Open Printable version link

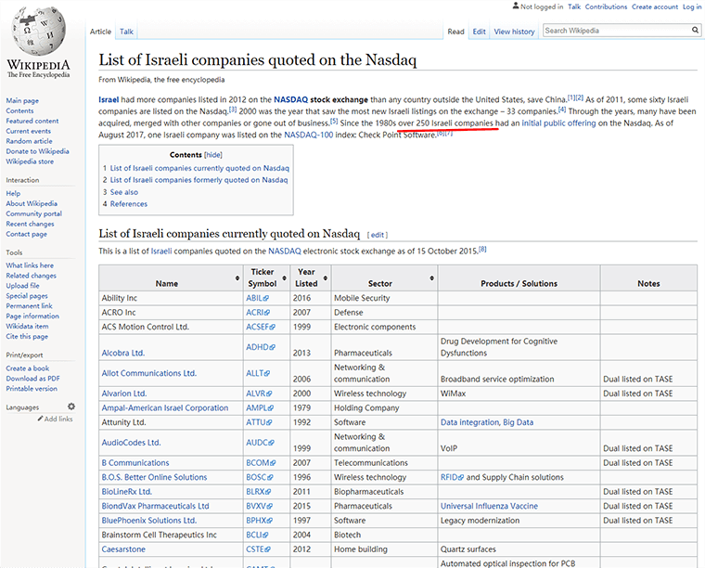click(x=32, y=389)
